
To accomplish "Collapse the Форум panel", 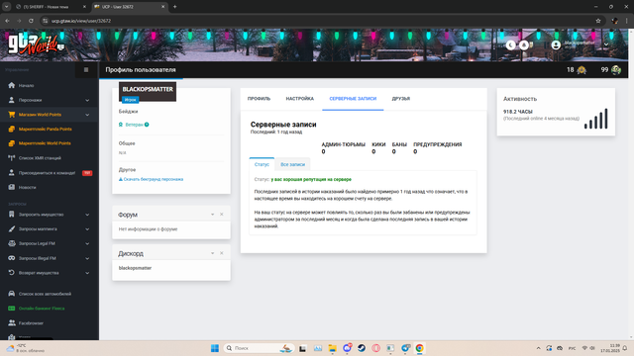I will [212, 215].
